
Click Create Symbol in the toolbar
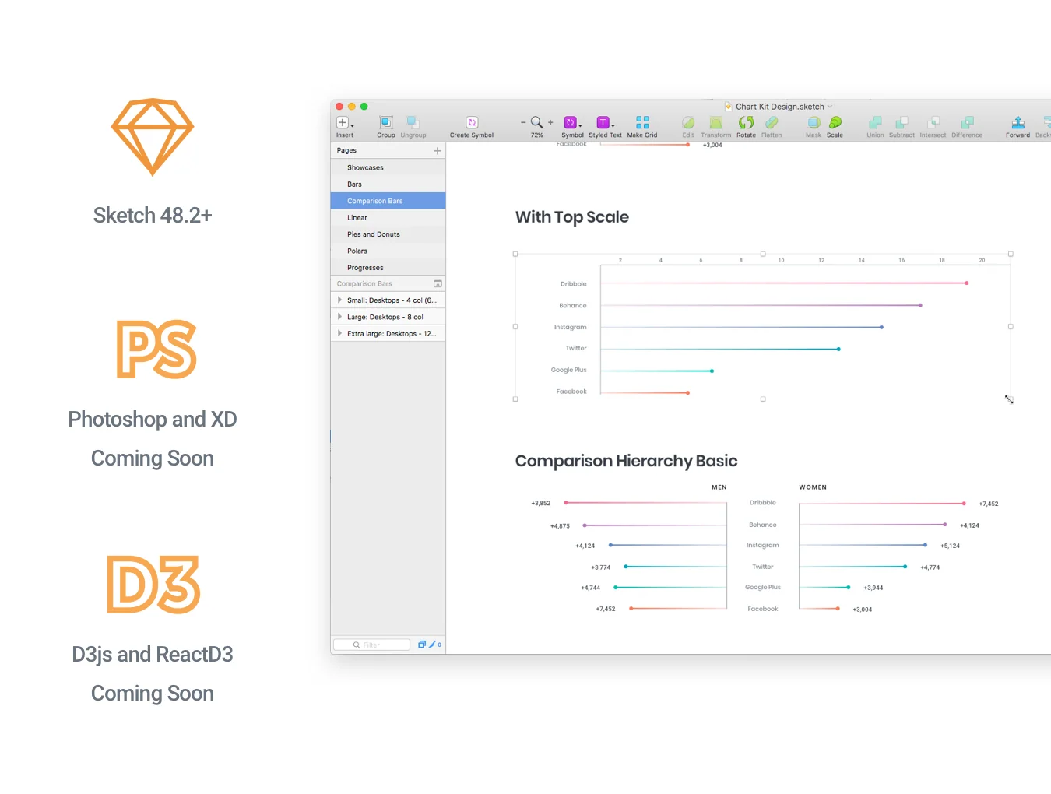pyautogui.click(x=472, y=122)
